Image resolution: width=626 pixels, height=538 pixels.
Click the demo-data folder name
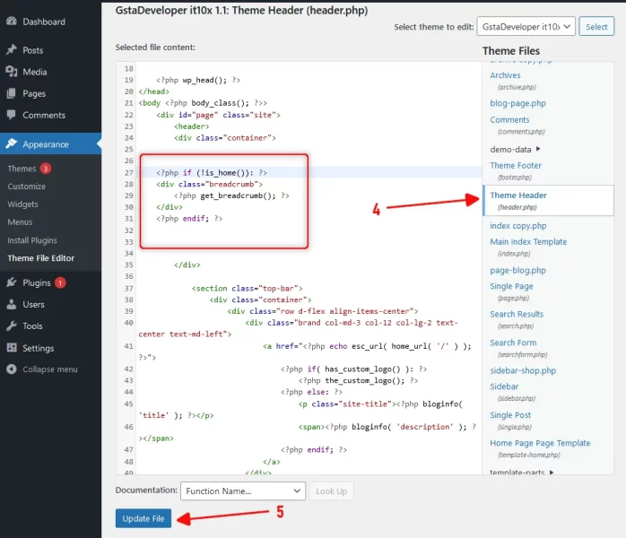510,149
